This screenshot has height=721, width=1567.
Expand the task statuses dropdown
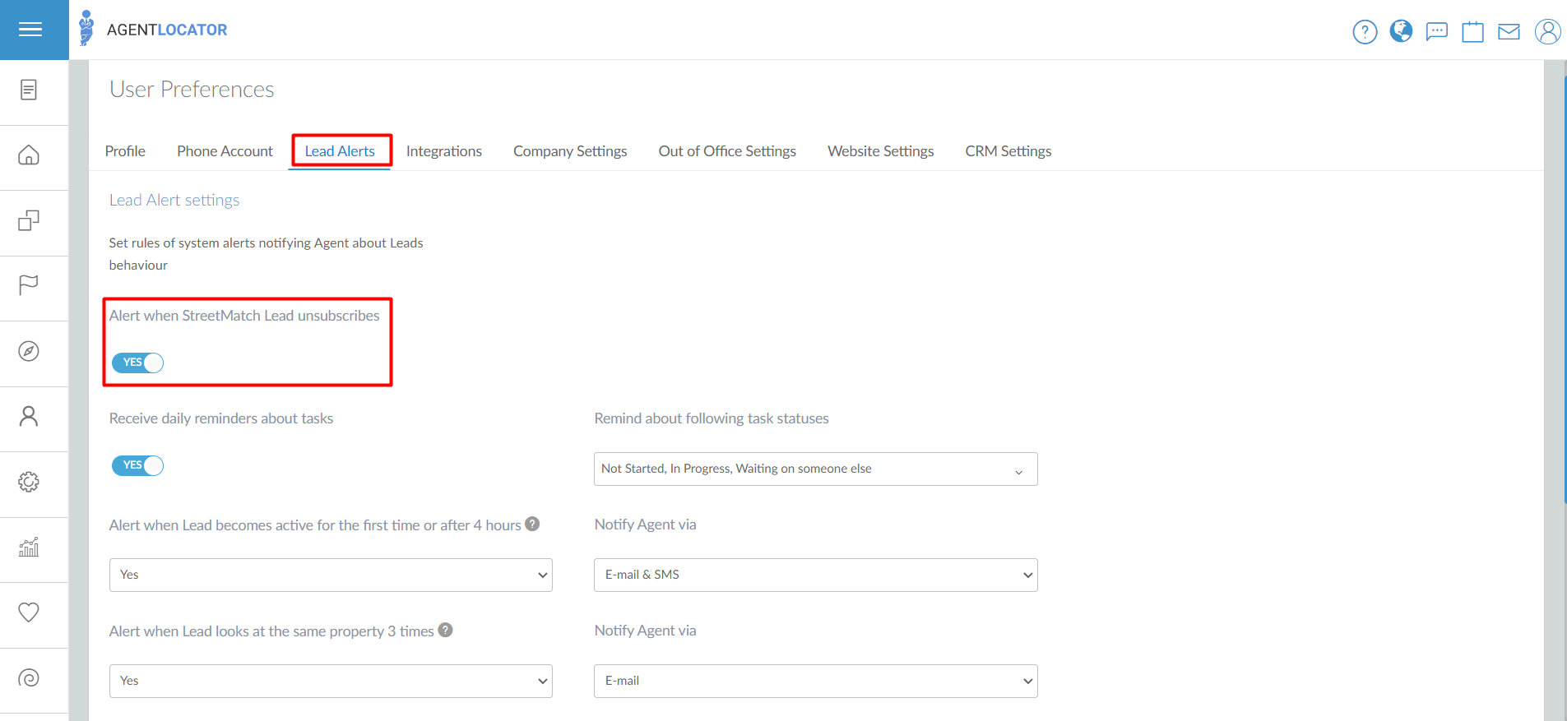coord(815,469)
